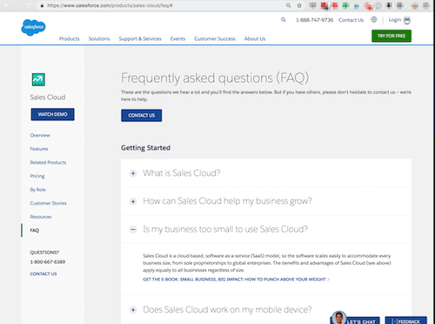Image resolution: width=435 pixels, height=324 pixels.
Task: Expand "Does Sales Cloud work on my mobile device?"
Action: 133,310
